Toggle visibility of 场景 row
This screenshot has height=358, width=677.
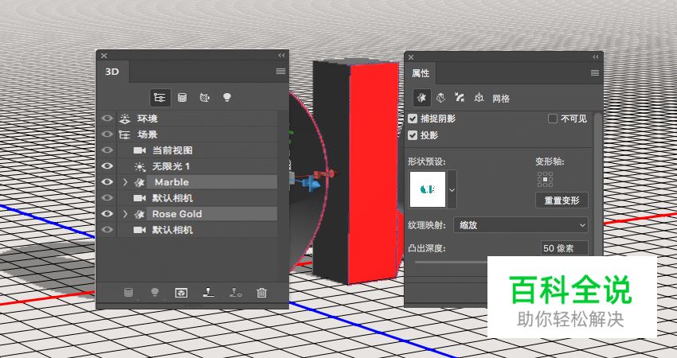pyautogui.click(x=107, y=134)
